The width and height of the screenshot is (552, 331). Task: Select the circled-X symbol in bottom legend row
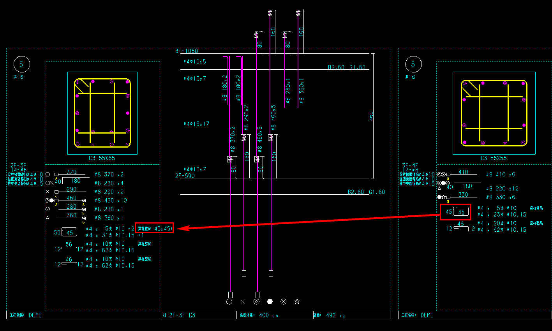pyautogui.click(x=284, y=301)
